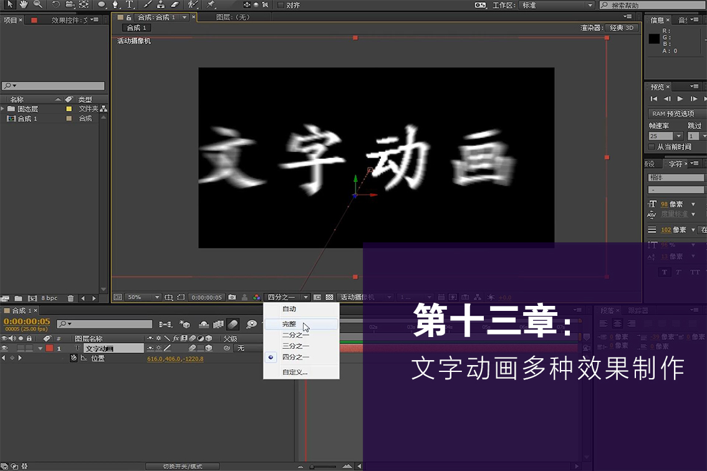Click play in preview panel

point(680,98)
